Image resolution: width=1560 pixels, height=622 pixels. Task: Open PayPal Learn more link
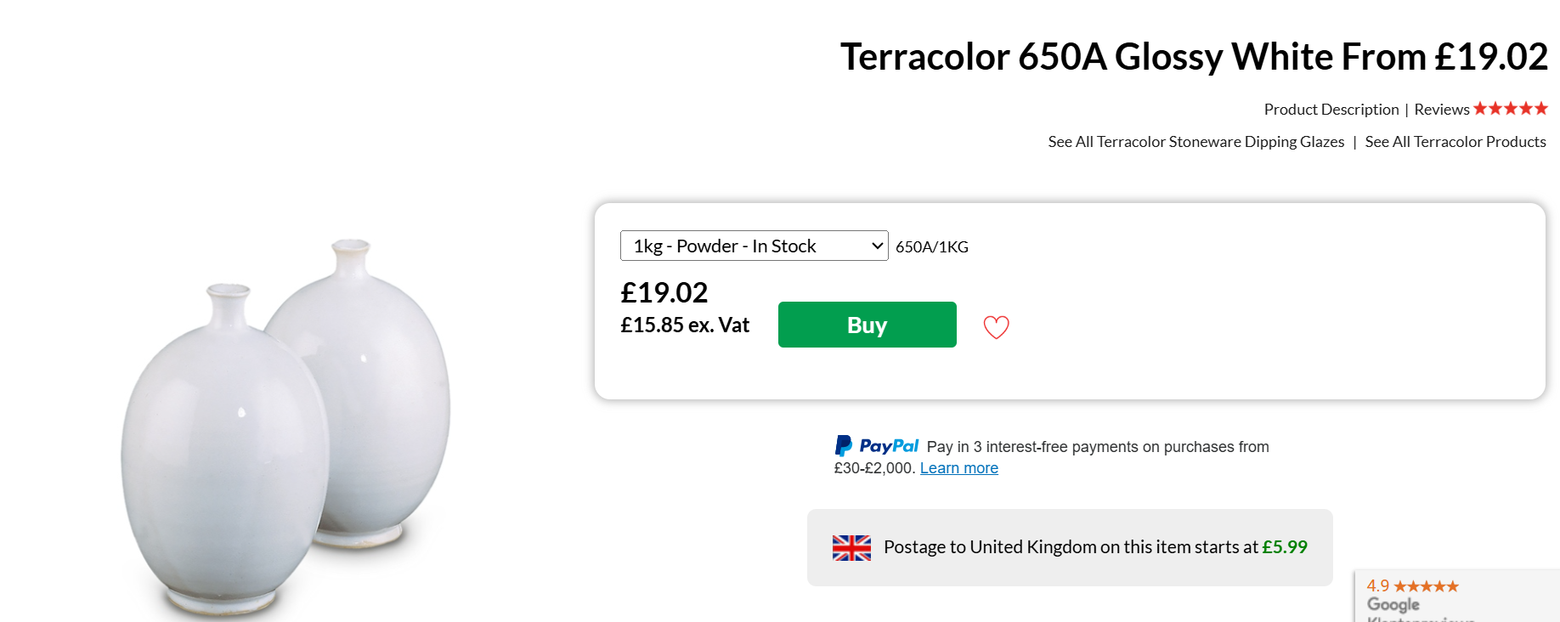tap(958, 468)
